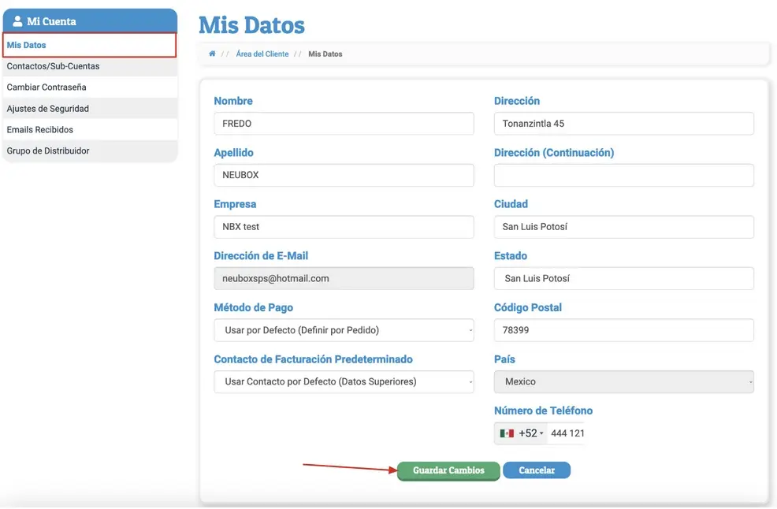Click the Apellido field containing NEUBOX

pyautogui.click(x=344, y=175)
